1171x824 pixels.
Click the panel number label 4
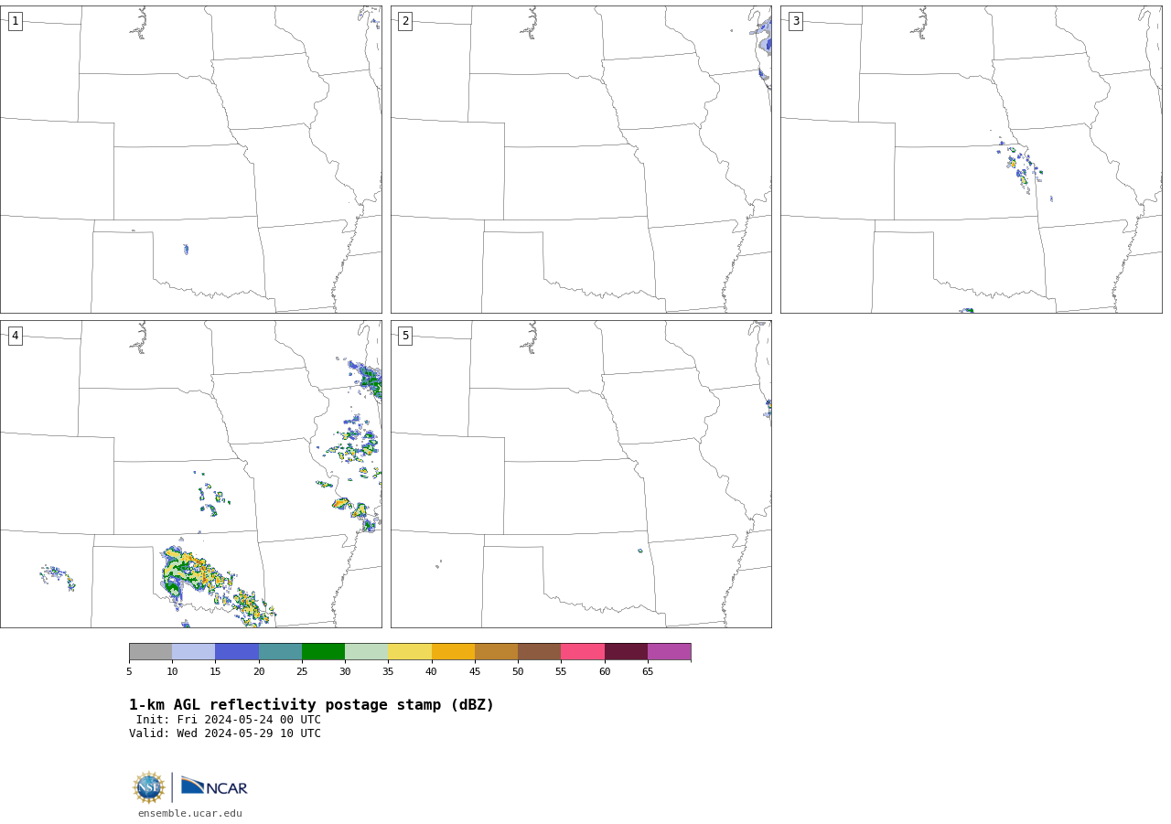point(15,336)
